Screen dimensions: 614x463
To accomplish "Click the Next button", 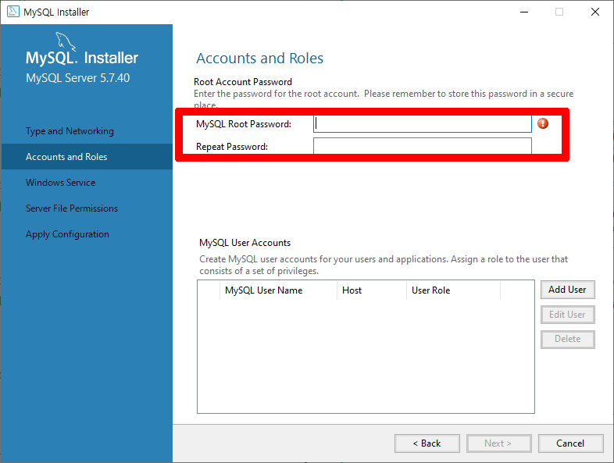I will (x=498, y=443).
